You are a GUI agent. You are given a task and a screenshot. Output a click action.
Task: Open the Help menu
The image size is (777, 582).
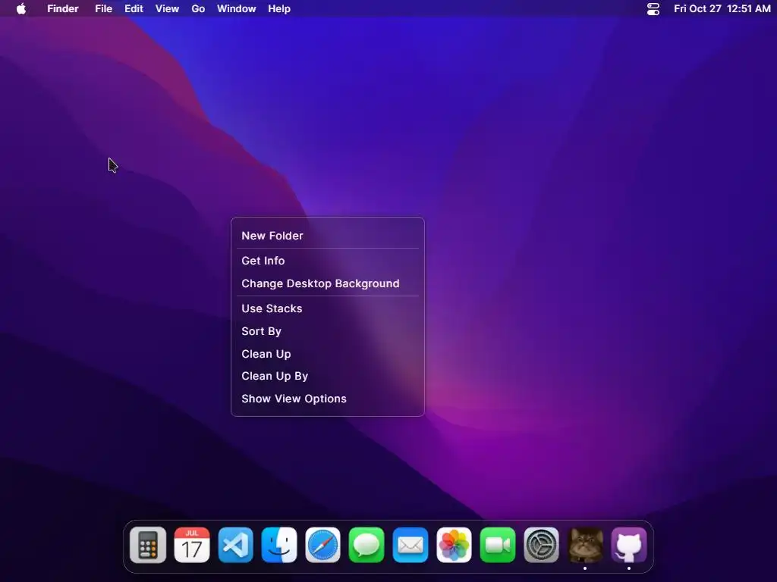(x=279, y=9)
